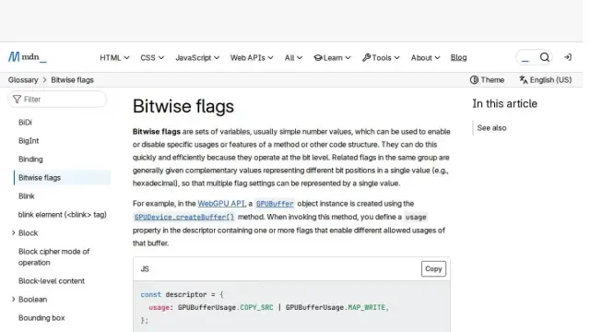Open the HTML menu

click(114, 57)
